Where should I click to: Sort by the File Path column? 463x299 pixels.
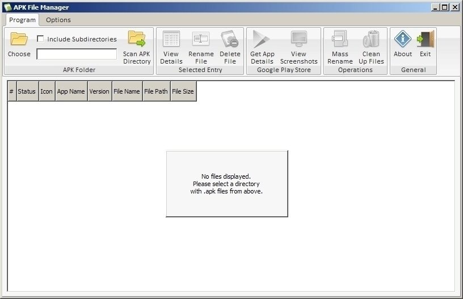[157, 91]
